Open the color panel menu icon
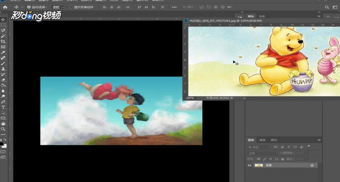340x182 pixels. point(319,16)
